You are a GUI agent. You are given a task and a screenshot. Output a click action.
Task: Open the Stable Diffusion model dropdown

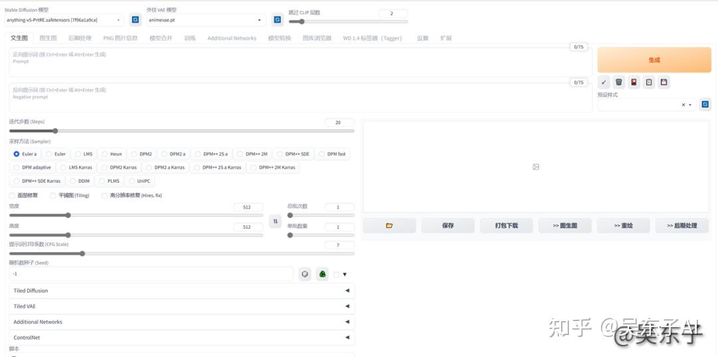coord(64,20)
